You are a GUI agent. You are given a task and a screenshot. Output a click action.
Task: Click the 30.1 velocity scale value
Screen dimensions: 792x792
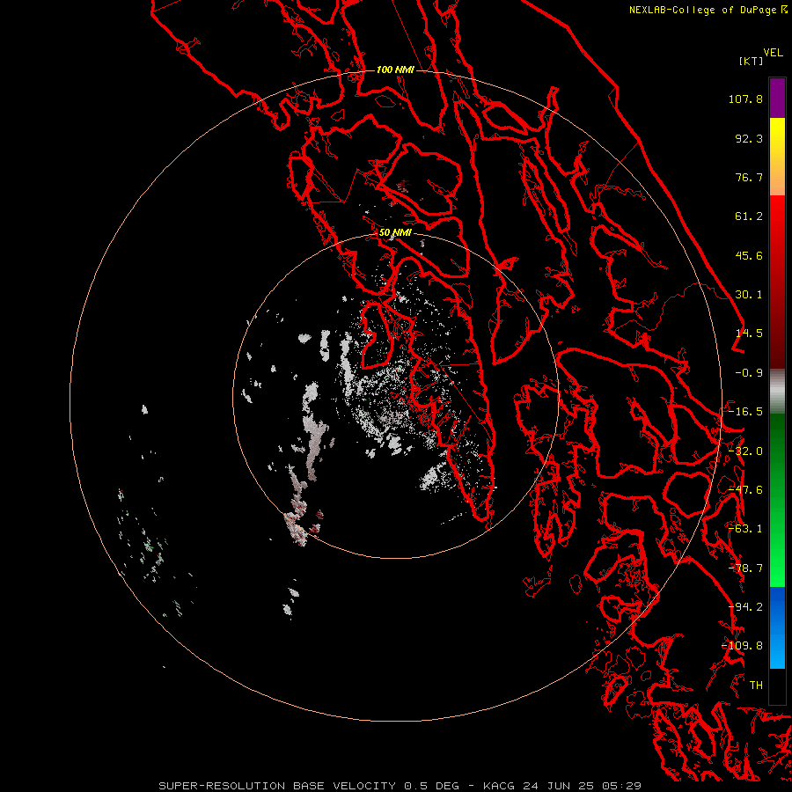[x=749, y=295]
